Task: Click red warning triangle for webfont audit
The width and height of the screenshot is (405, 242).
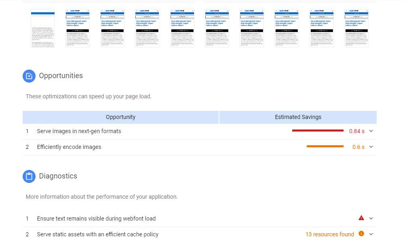Action: point(361,218)
